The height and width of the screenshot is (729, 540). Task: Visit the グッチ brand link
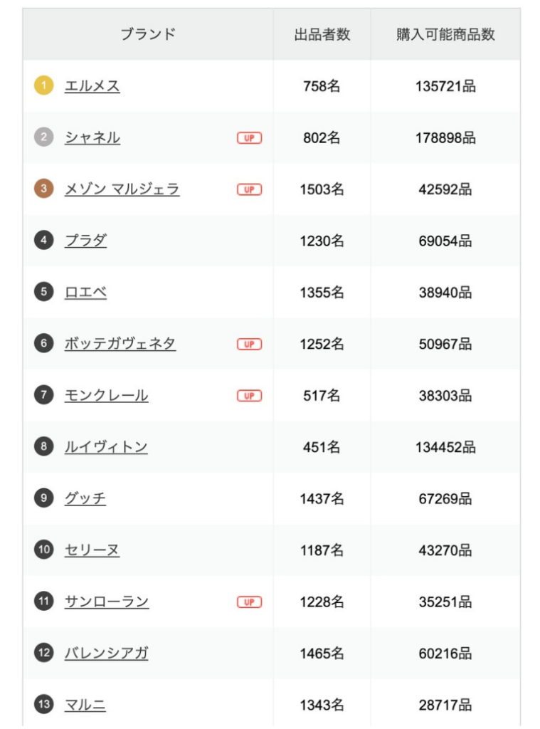(85, 498)
